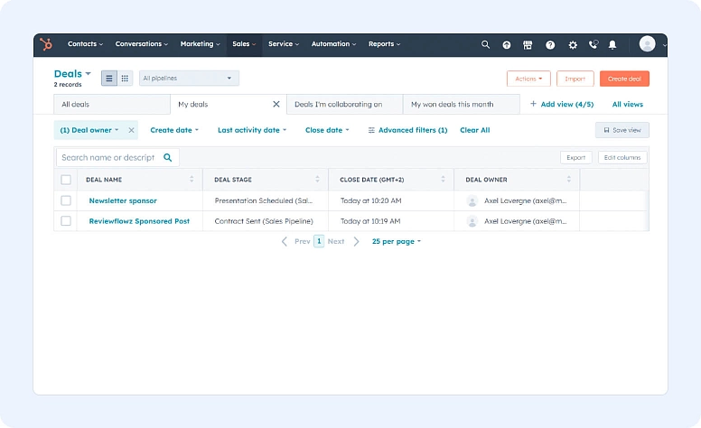Open the All pipelines dropdown
This screenshot has height=428, width=701.
click(188, 79)
